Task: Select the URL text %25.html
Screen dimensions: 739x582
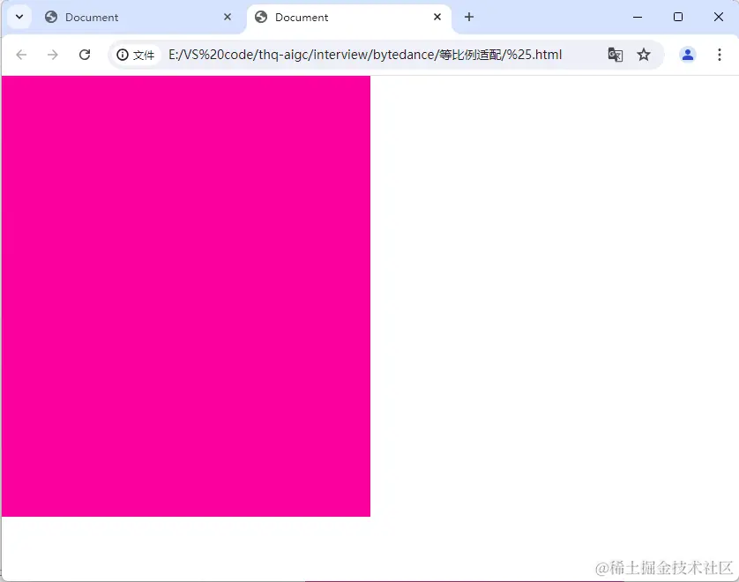Action: point(542,54)
